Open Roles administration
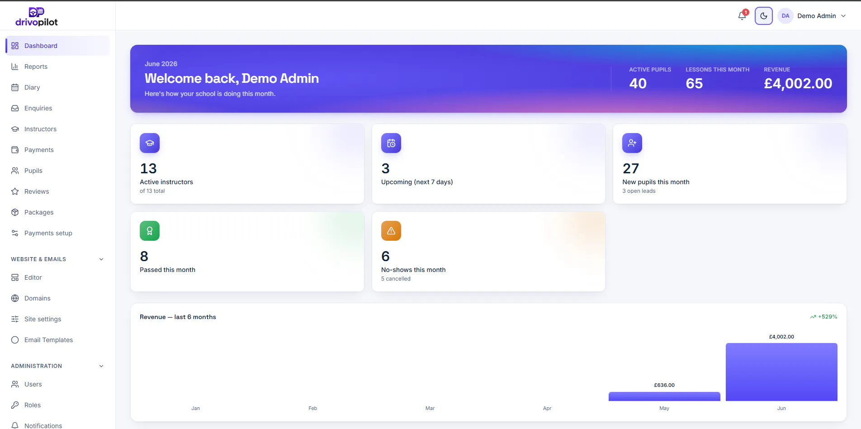The width and height of the screenshot is (861, 429). [57, 405]
